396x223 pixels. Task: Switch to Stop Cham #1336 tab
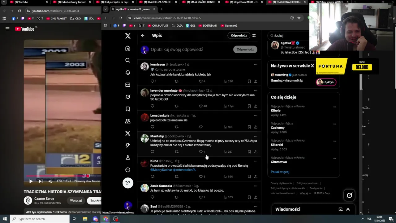(x=244, y=2)
